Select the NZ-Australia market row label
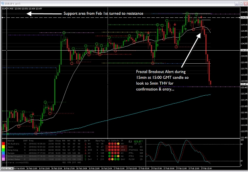The image size is (248, 172). pyautogui.click(x=13, y=144)
